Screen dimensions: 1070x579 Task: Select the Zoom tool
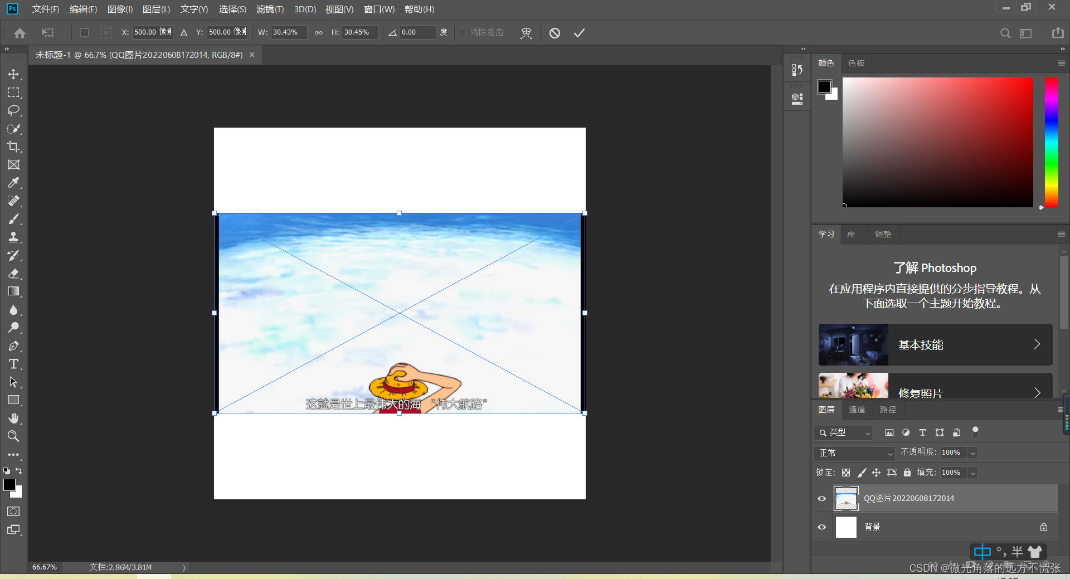[13, 436]
